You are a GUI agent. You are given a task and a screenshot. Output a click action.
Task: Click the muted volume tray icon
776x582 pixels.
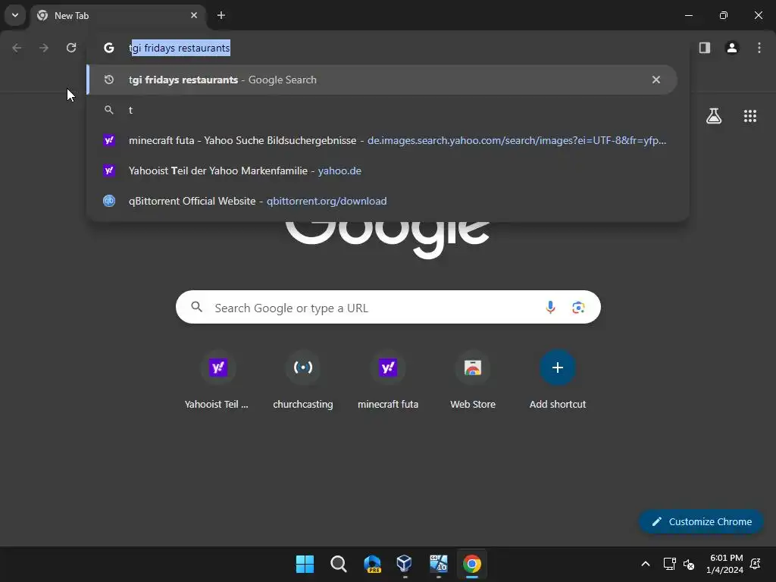688,564
